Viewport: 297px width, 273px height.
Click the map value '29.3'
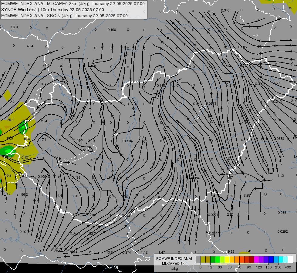14,27
